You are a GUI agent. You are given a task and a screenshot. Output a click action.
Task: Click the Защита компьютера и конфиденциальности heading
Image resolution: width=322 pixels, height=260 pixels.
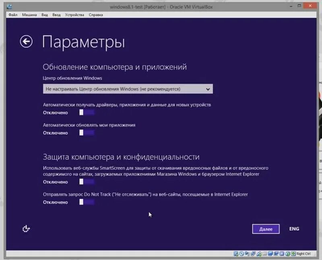121,157
